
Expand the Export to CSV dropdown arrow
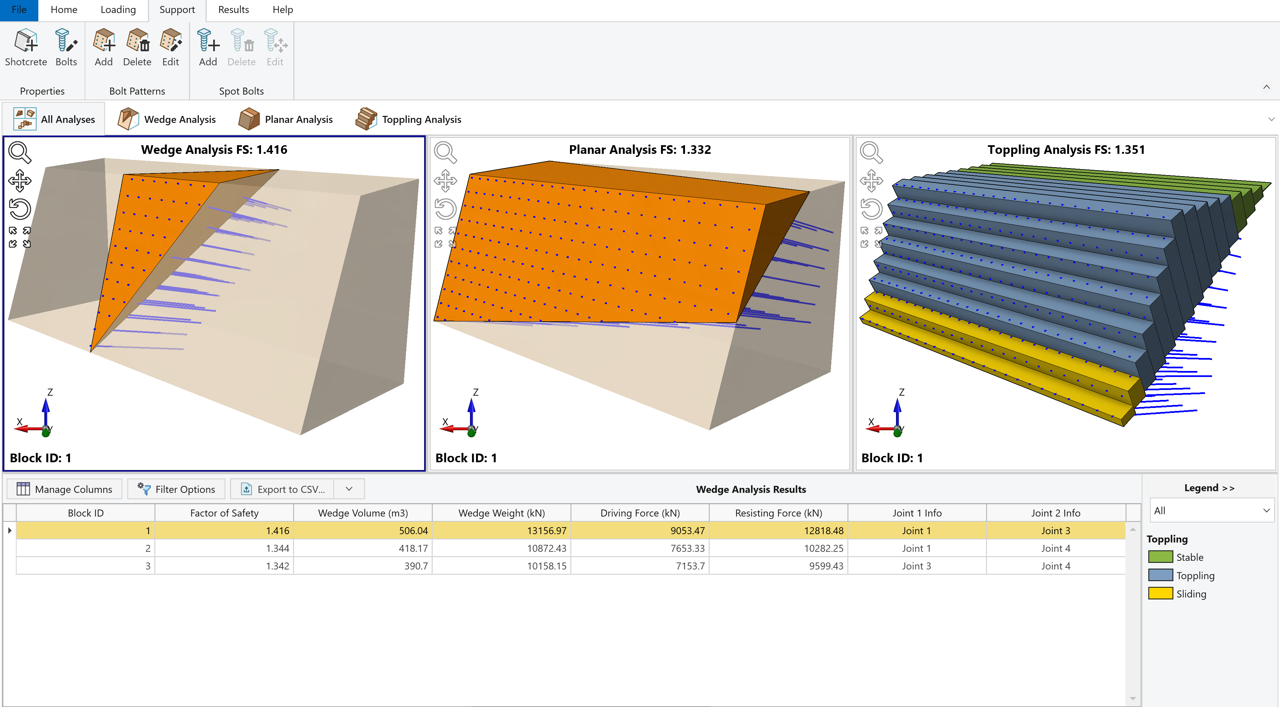click(349, 489)
